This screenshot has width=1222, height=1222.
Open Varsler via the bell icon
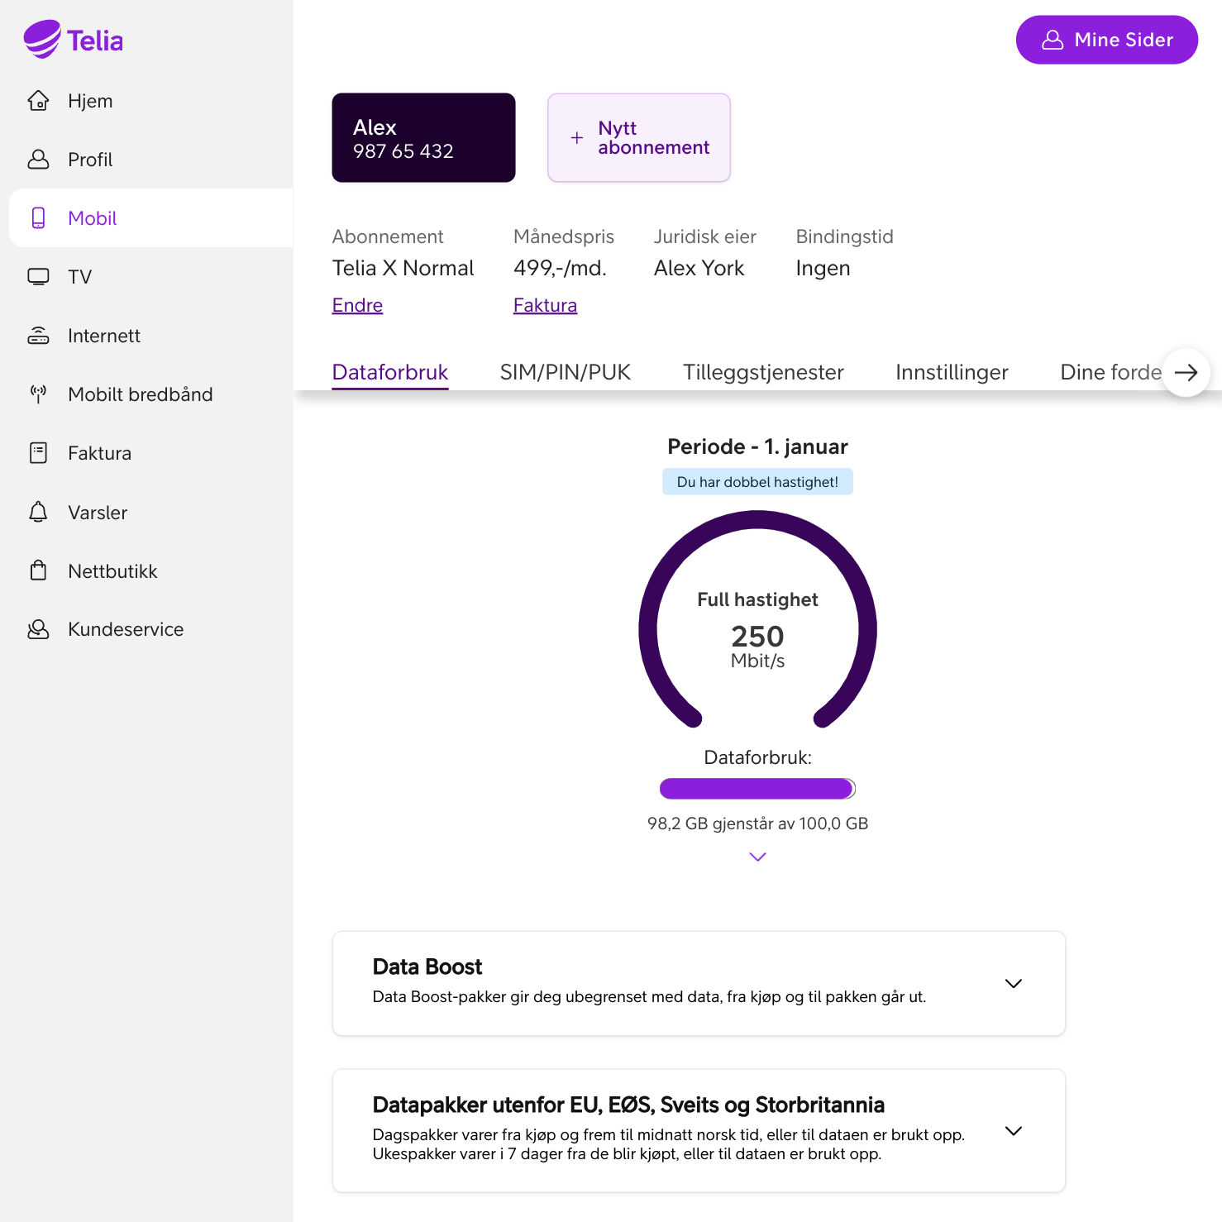click(x=39, y=512)
